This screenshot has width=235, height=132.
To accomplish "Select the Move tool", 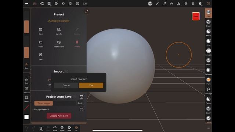I will coord(209,33).
